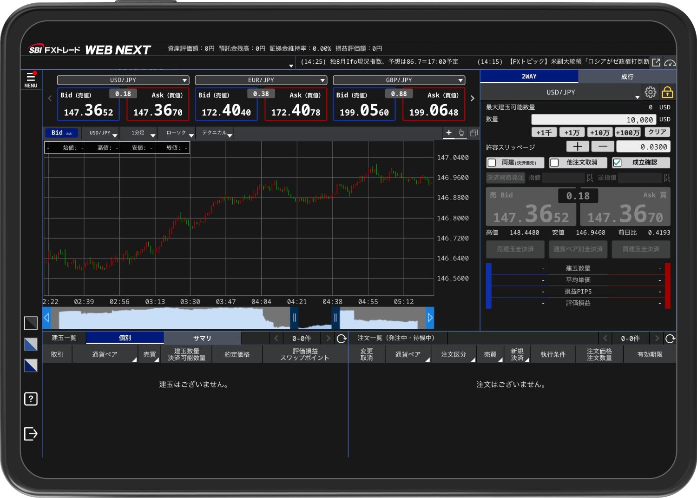The width and height of the screenshot is (697, 498).
Task: Click the hand pointer icon on the chart toolbar
Action: 461,133
